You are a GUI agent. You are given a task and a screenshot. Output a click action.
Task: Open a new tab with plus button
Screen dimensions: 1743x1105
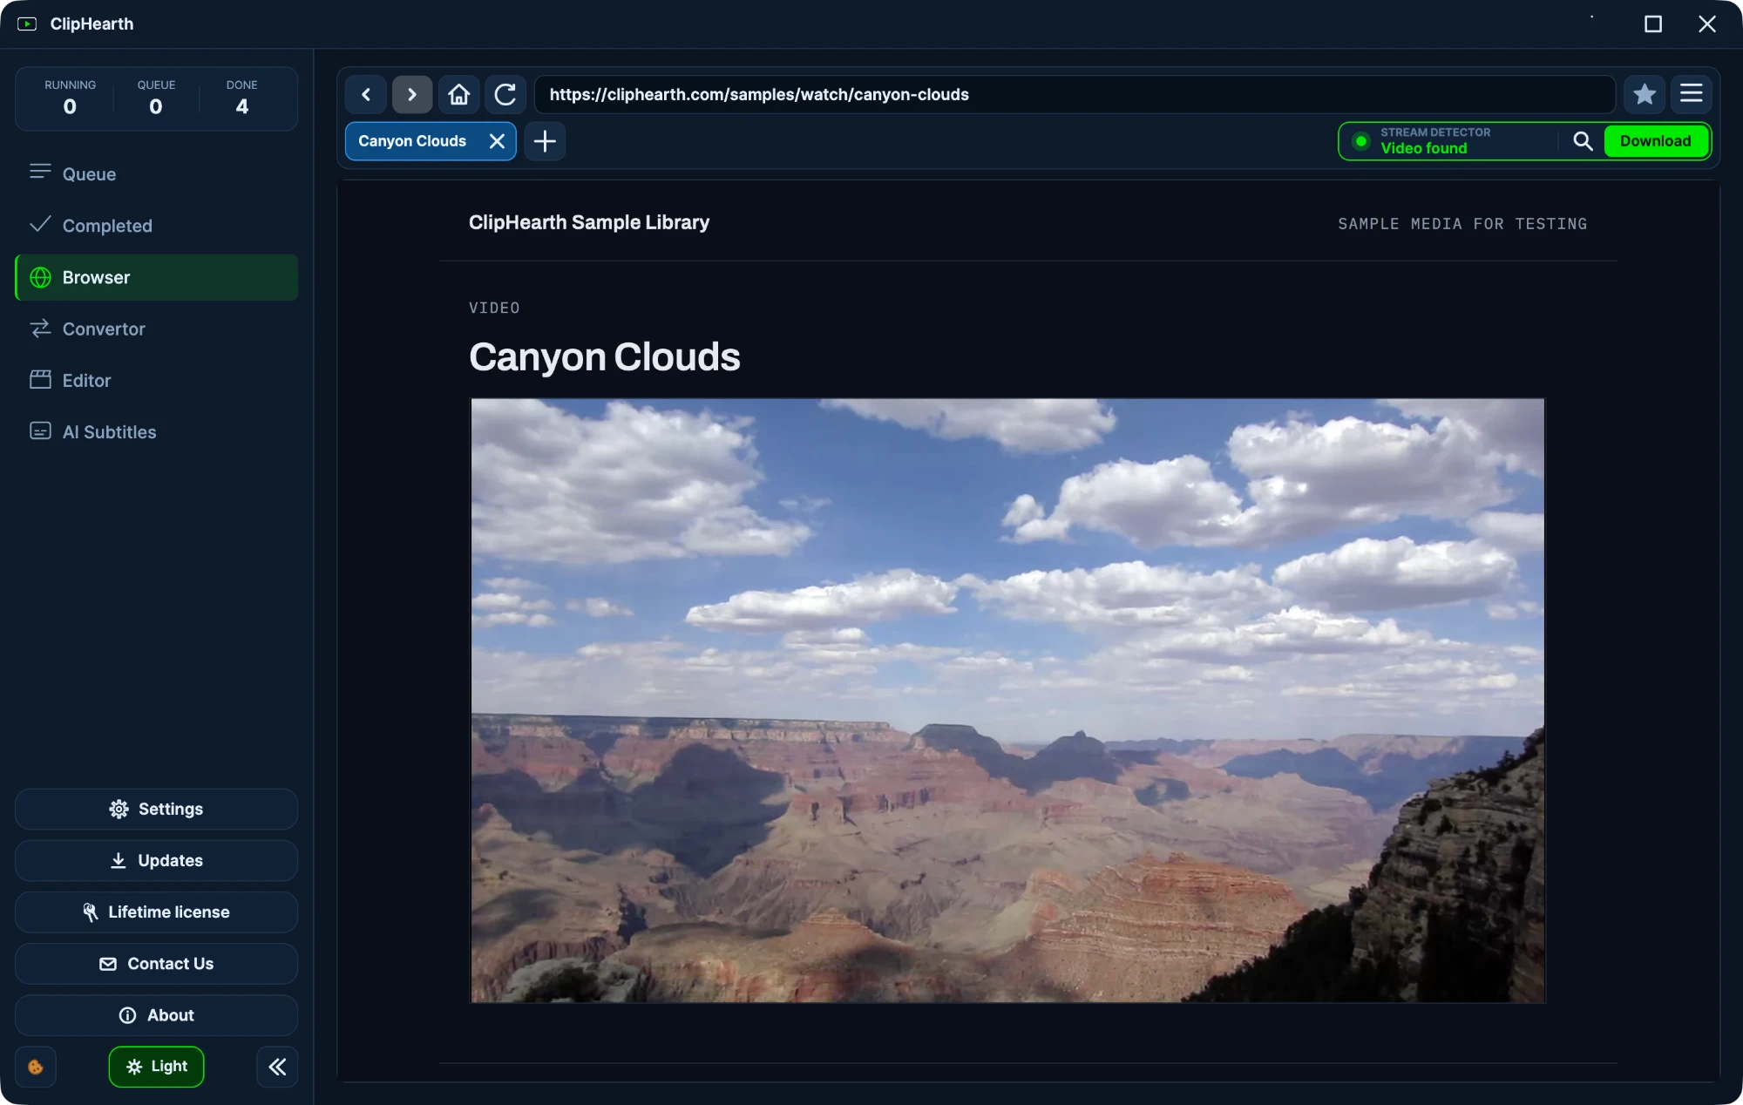pos(545,141)
